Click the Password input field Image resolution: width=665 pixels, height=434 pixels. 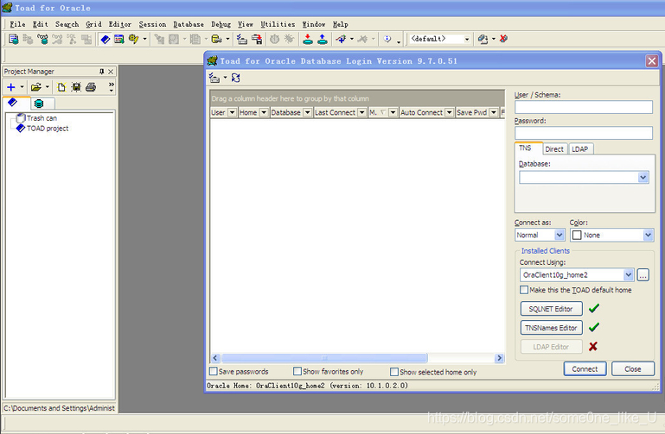[583, 133]
